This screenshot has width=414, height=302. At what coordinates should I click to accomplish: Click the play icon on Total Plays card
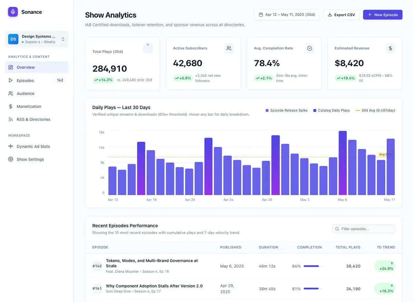pyautogui.click(x=148, y=45)
